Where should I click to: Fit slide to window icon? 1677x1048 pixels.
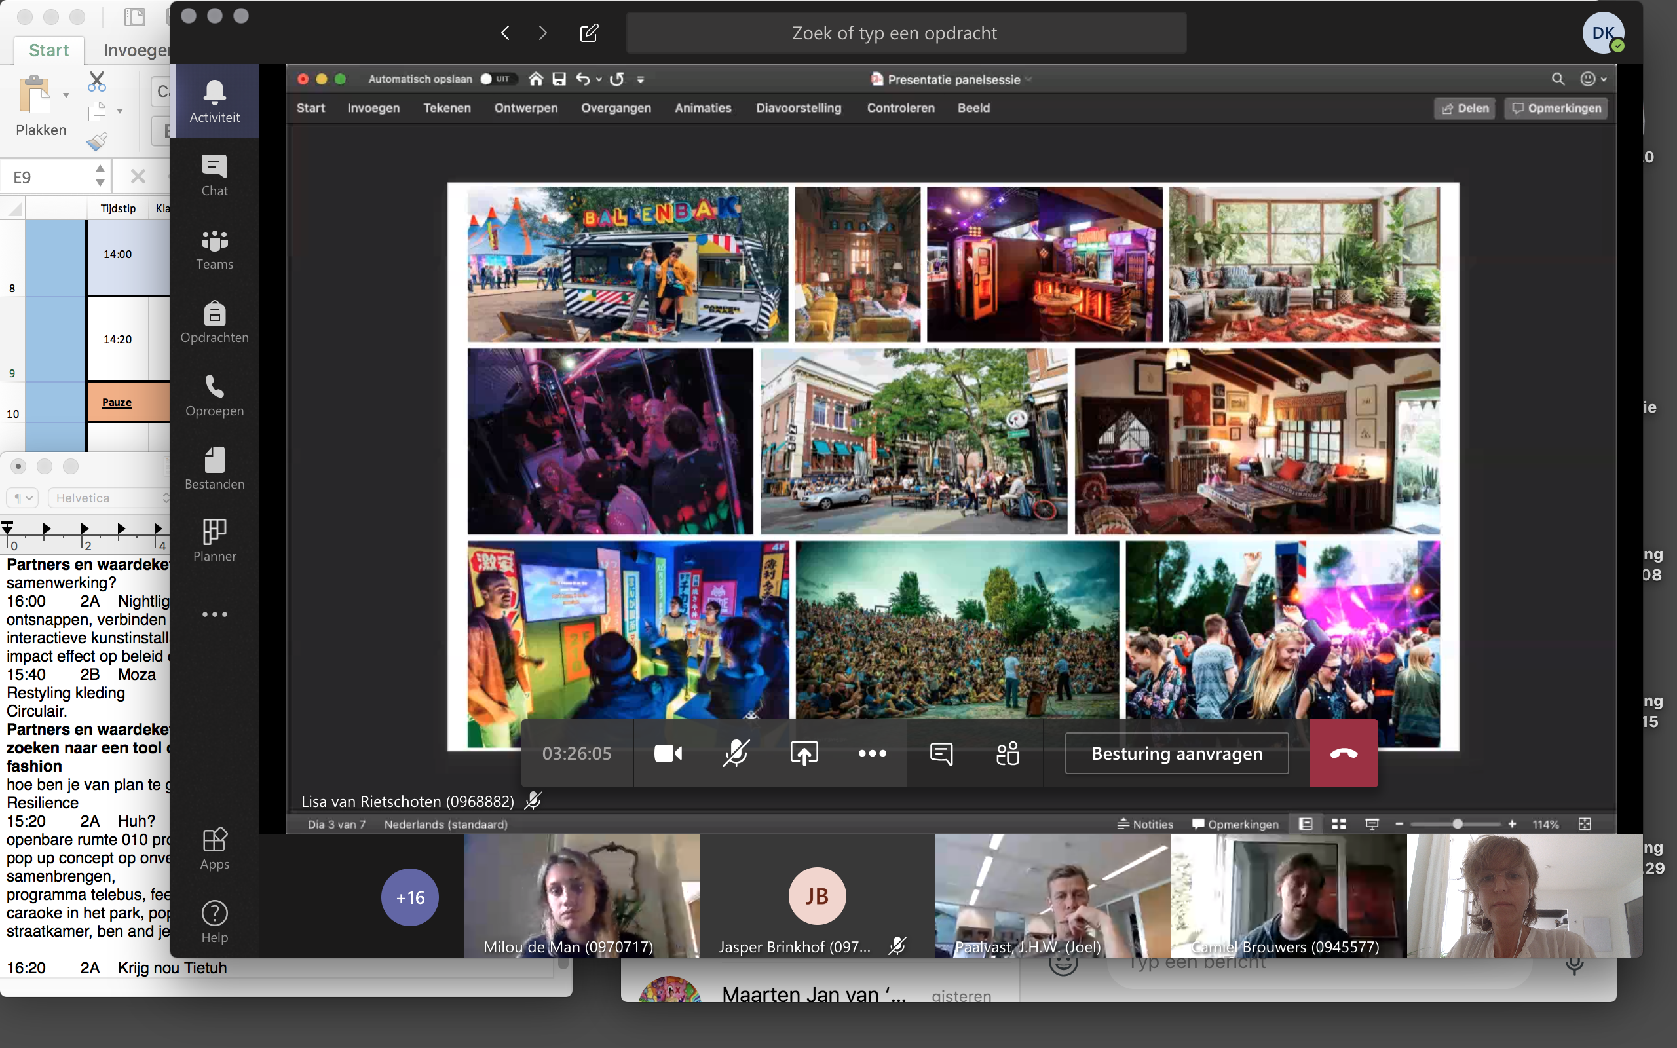coord(1585,824)
